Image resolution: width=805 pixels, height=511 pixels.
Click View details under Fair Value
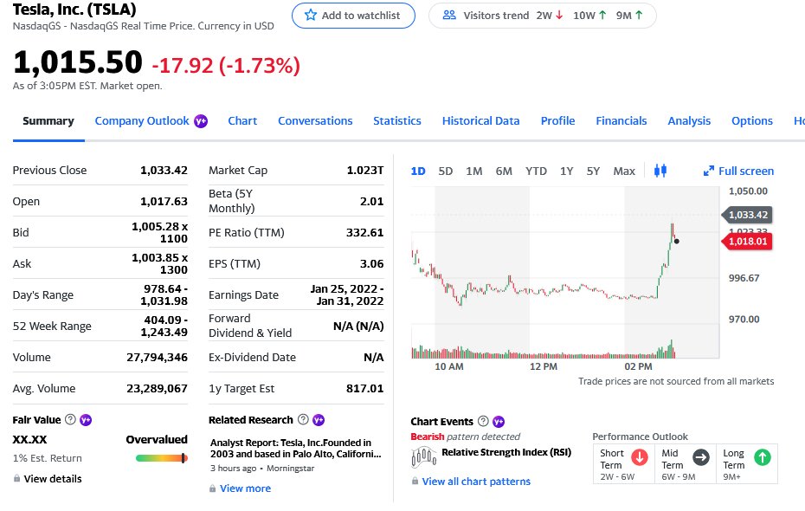click(x=53, y=479)
